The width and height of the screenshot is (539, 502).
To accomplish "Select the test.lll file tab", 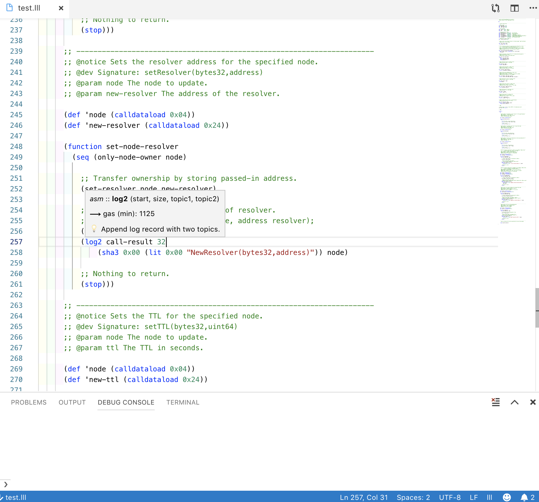I will click(34, 8).
